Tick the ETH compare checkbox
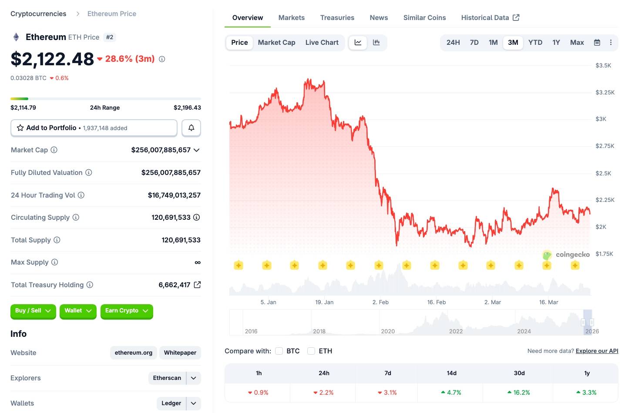The height and width of the screenshot is (413, 628). tap(311, 351)
